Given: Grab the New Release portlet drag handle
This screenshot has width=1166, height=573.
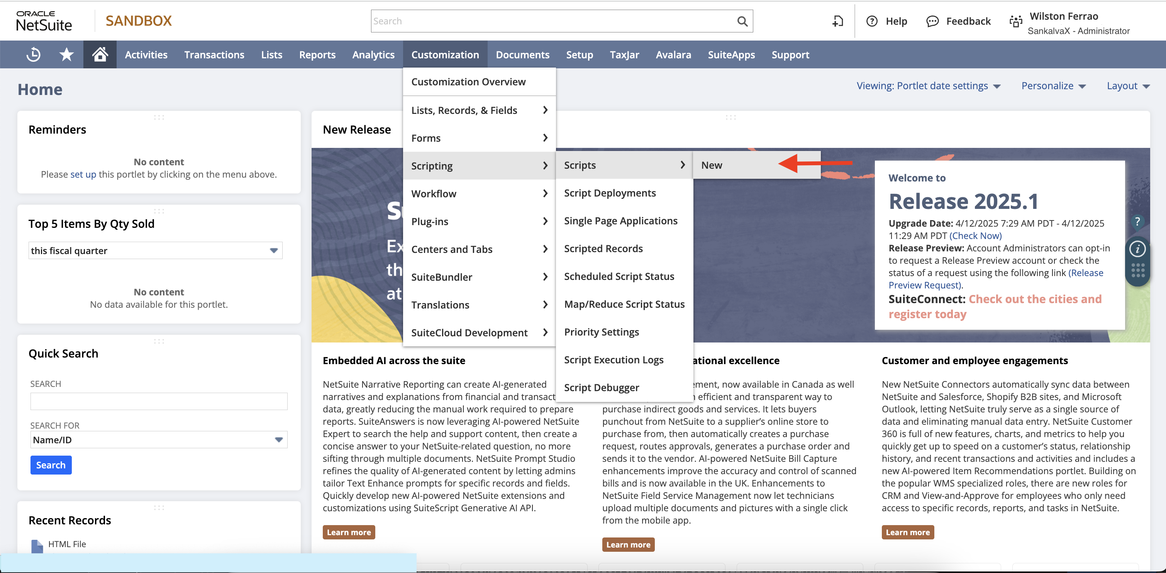Looking at the screenshot, I should [x=730, y=117].
